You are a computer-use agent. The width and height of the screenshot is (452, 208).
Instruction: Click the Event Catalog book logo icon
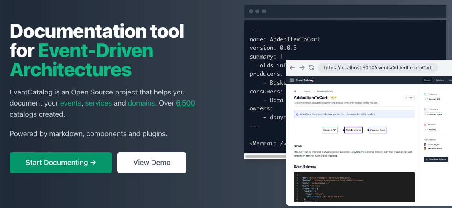tap(292, 80)
